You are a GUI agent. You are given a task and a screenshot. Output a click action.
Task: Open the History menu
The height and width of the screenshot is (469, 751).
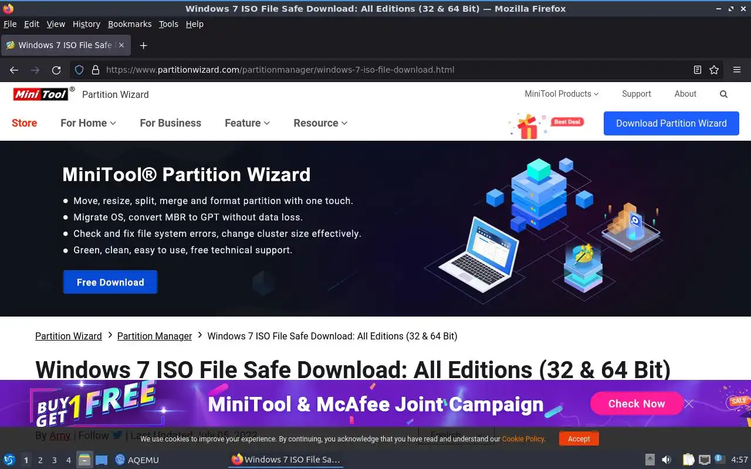pos(86,24)
